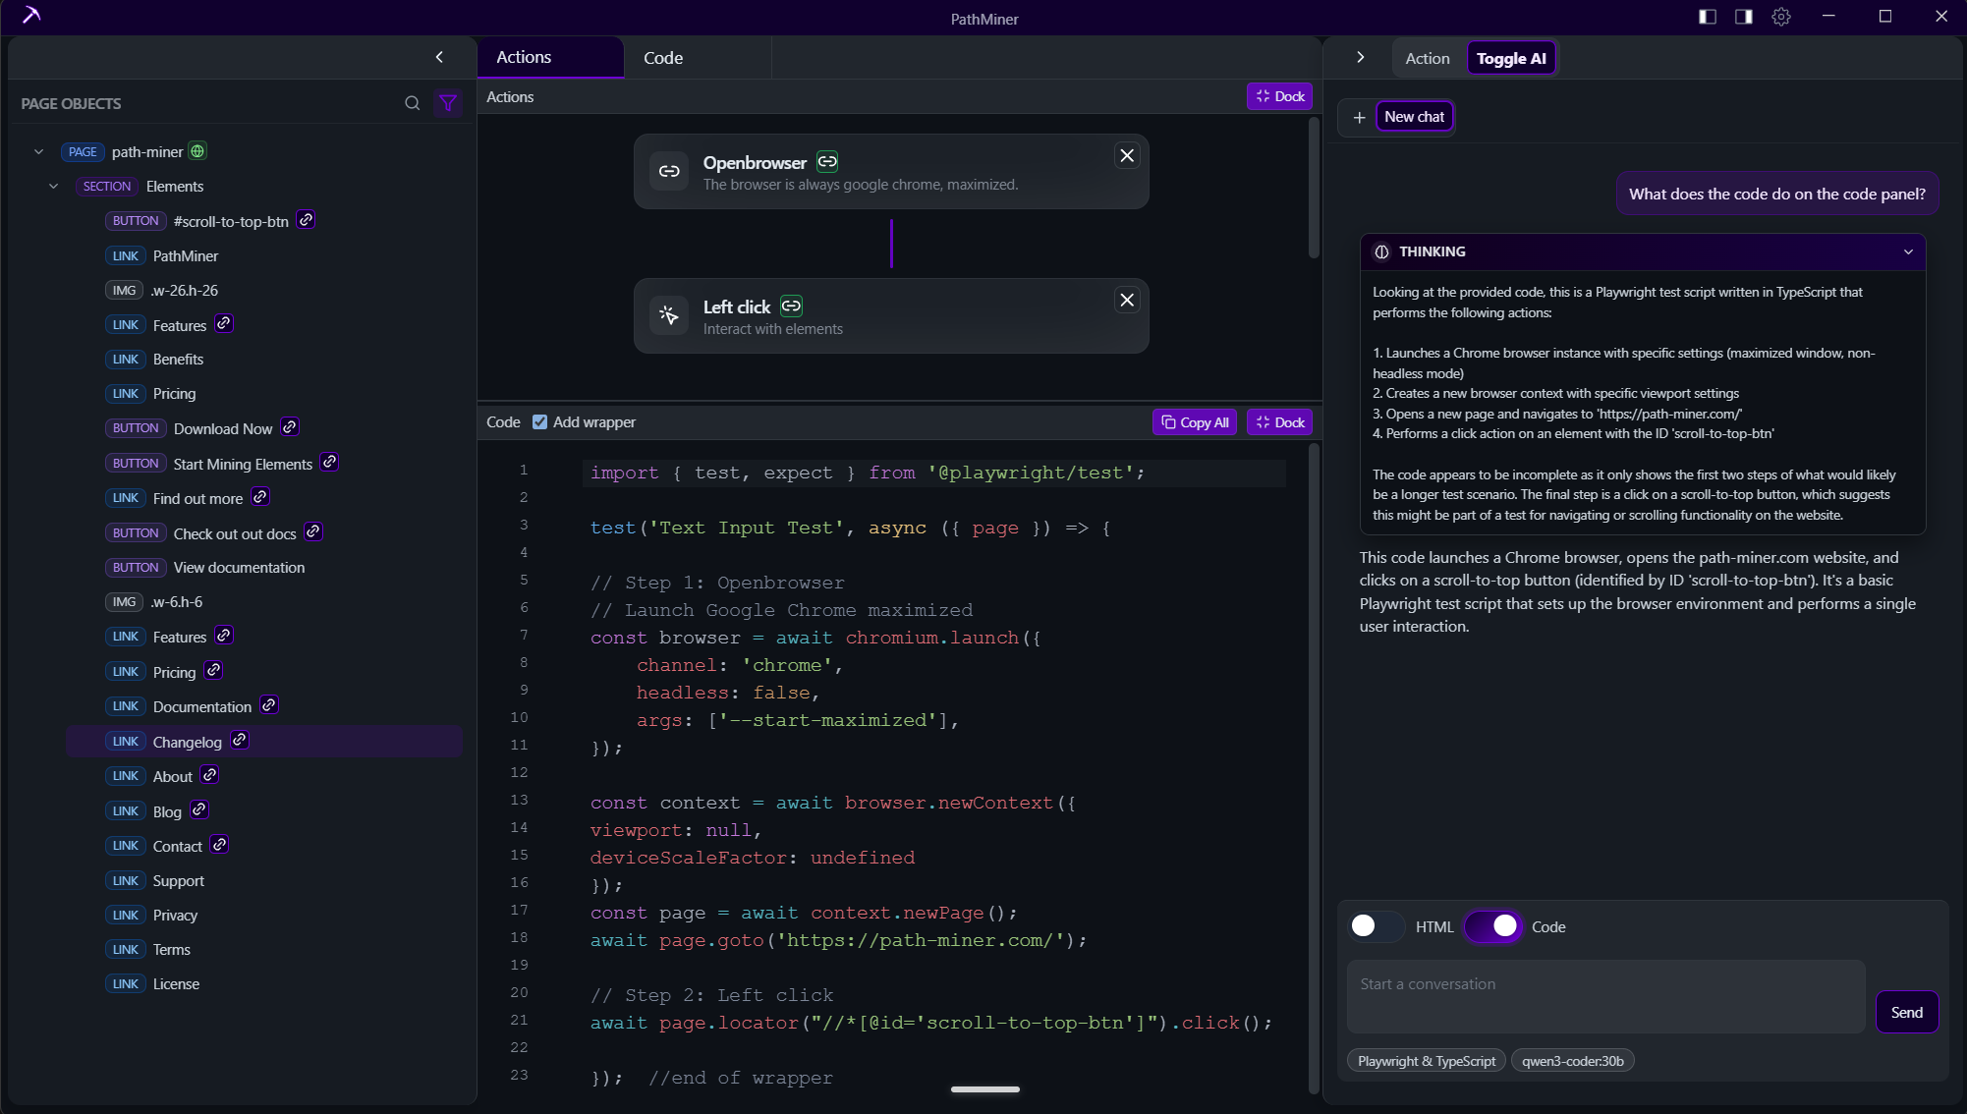The height and width of the screenshot is (1114, 1967).
Task: Select the Action tab in the right panel
Action: coord(1427,57)
